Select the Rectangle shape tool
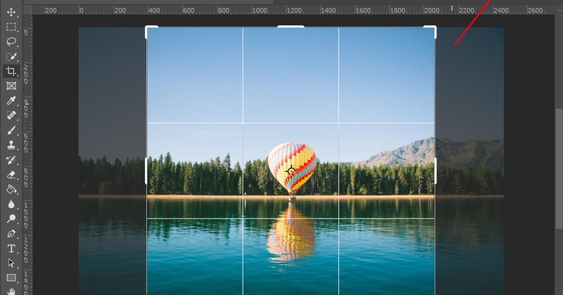The image size is (563, 295). tap(12, 276)
